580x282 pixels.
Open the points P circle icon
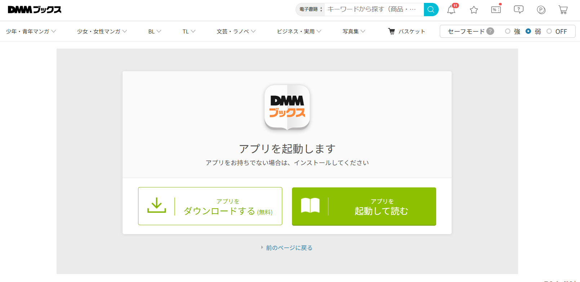coord(541,10)
